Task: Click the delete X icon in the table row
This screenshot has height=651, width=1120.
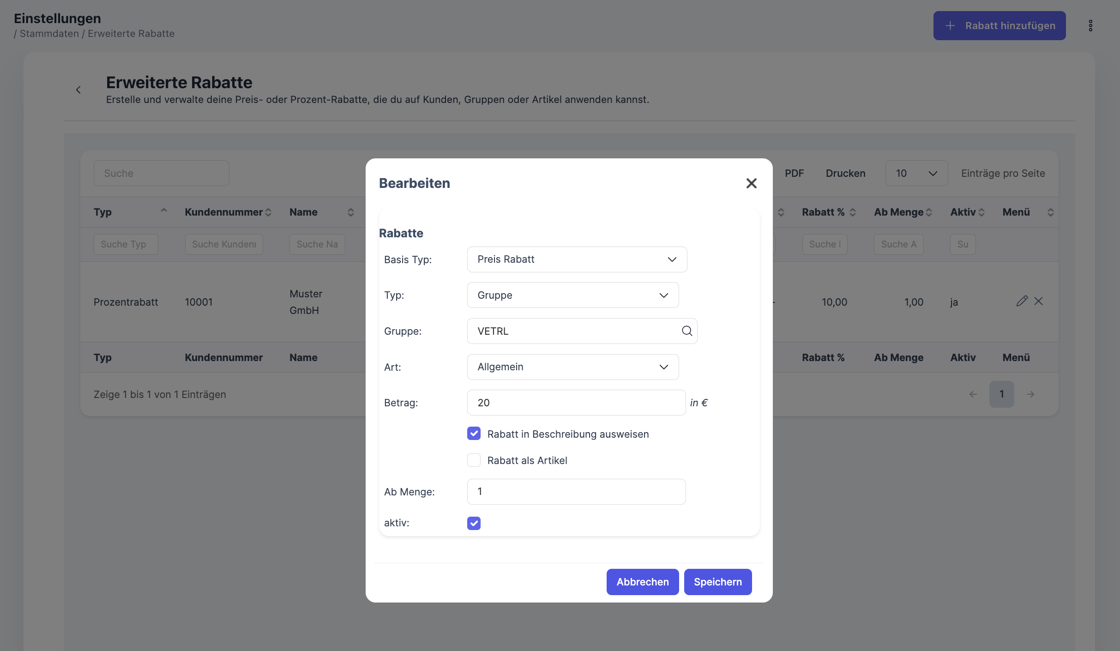Action: pos(1039,301)
